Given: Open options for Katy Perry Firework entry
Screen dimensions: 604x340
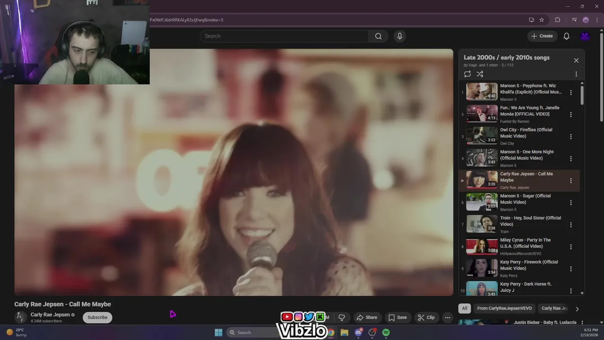Looking at the screenshot, I should [571, 269].
